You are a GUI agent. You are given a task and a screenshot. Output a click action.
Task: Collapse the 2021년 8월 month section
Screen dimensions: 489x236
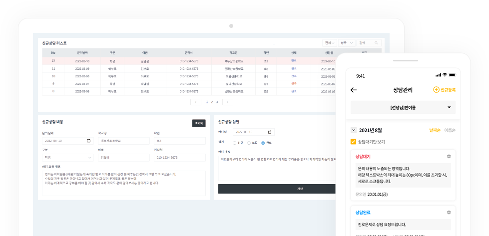[x=353, y=130]
